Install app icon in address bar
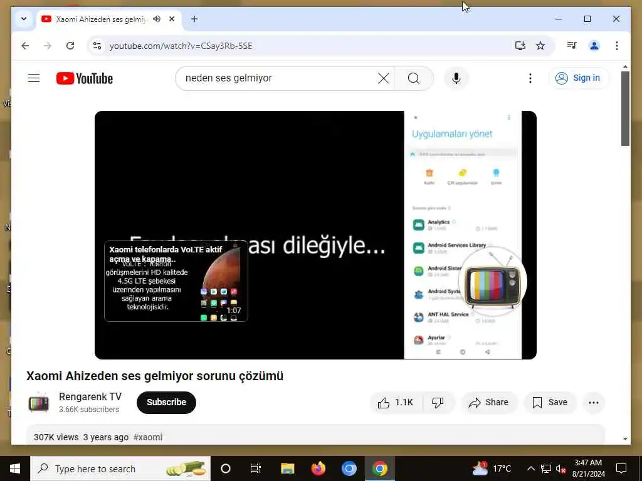Screen dimensions: 642x481 pyautogui.click(x=520, y=46)
